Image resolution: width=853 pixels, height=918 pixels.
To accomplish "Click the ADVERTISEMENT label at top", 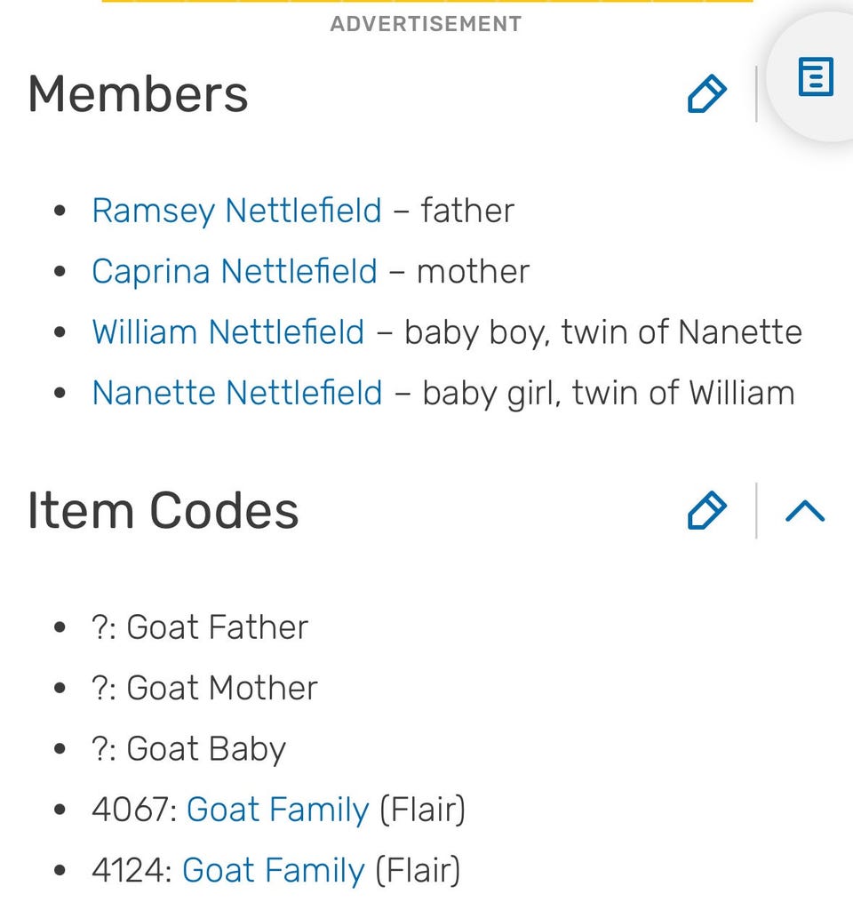I will point(426,24).
